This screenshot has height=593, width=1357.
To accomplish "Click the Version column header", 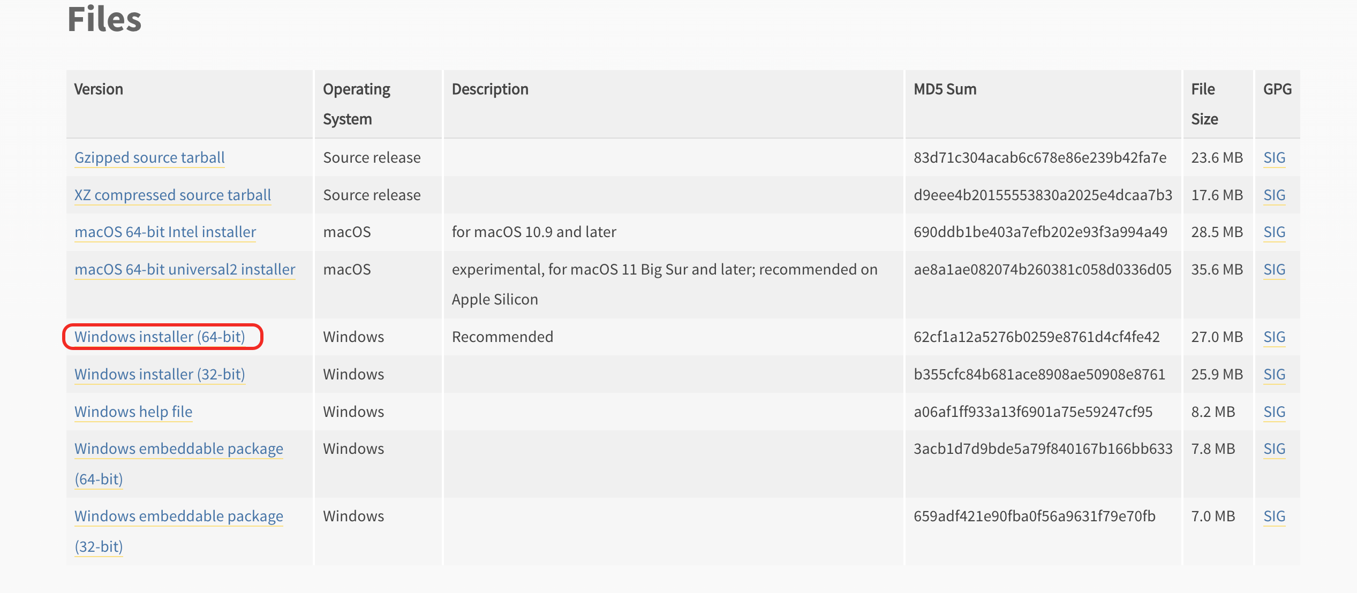I will [x=99, y=89].
